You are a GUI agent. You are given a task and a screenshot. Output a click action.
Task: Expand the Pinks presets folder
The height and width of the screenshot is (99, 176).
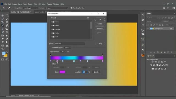point(51,33)
